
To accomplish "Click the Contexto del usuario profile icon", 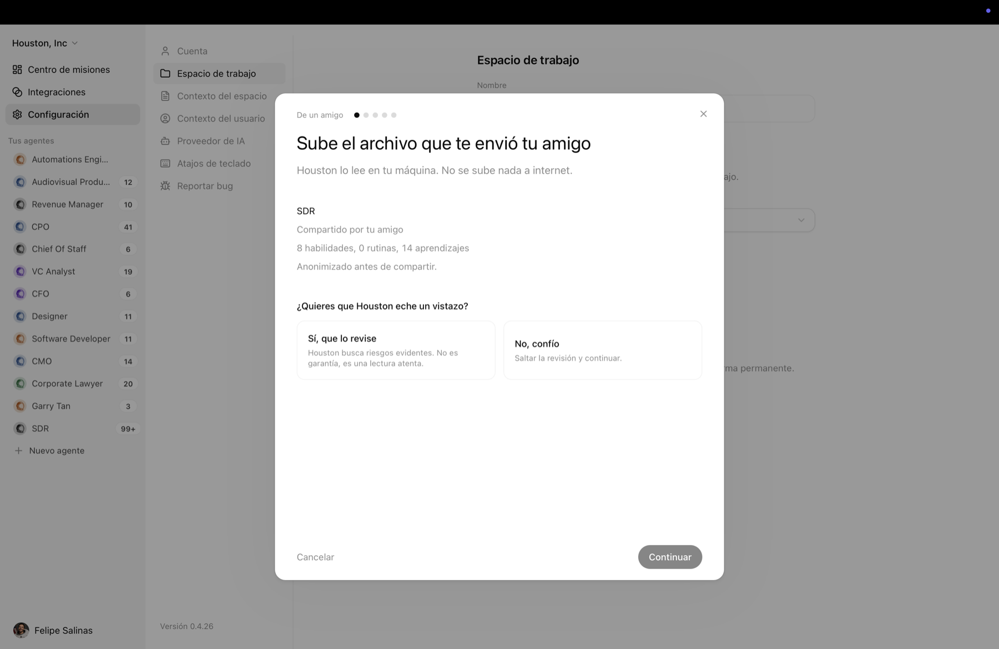I will click(165, 118).
